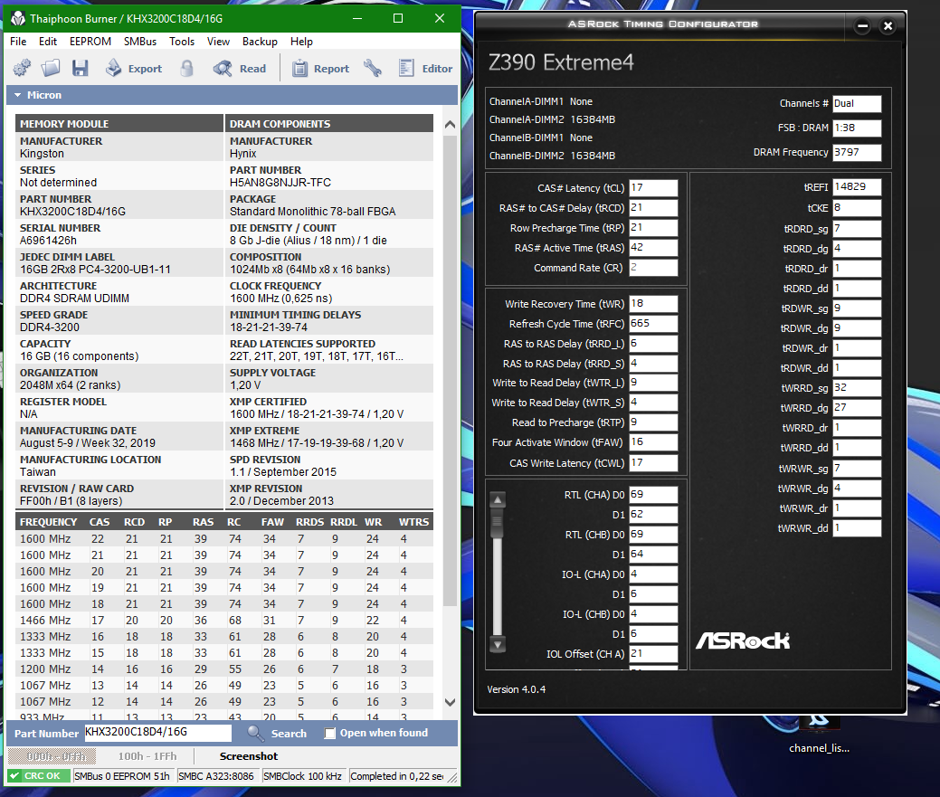Click the wrench tools icon
Viewport: 940px width, 797px height.
pos(373,69)
